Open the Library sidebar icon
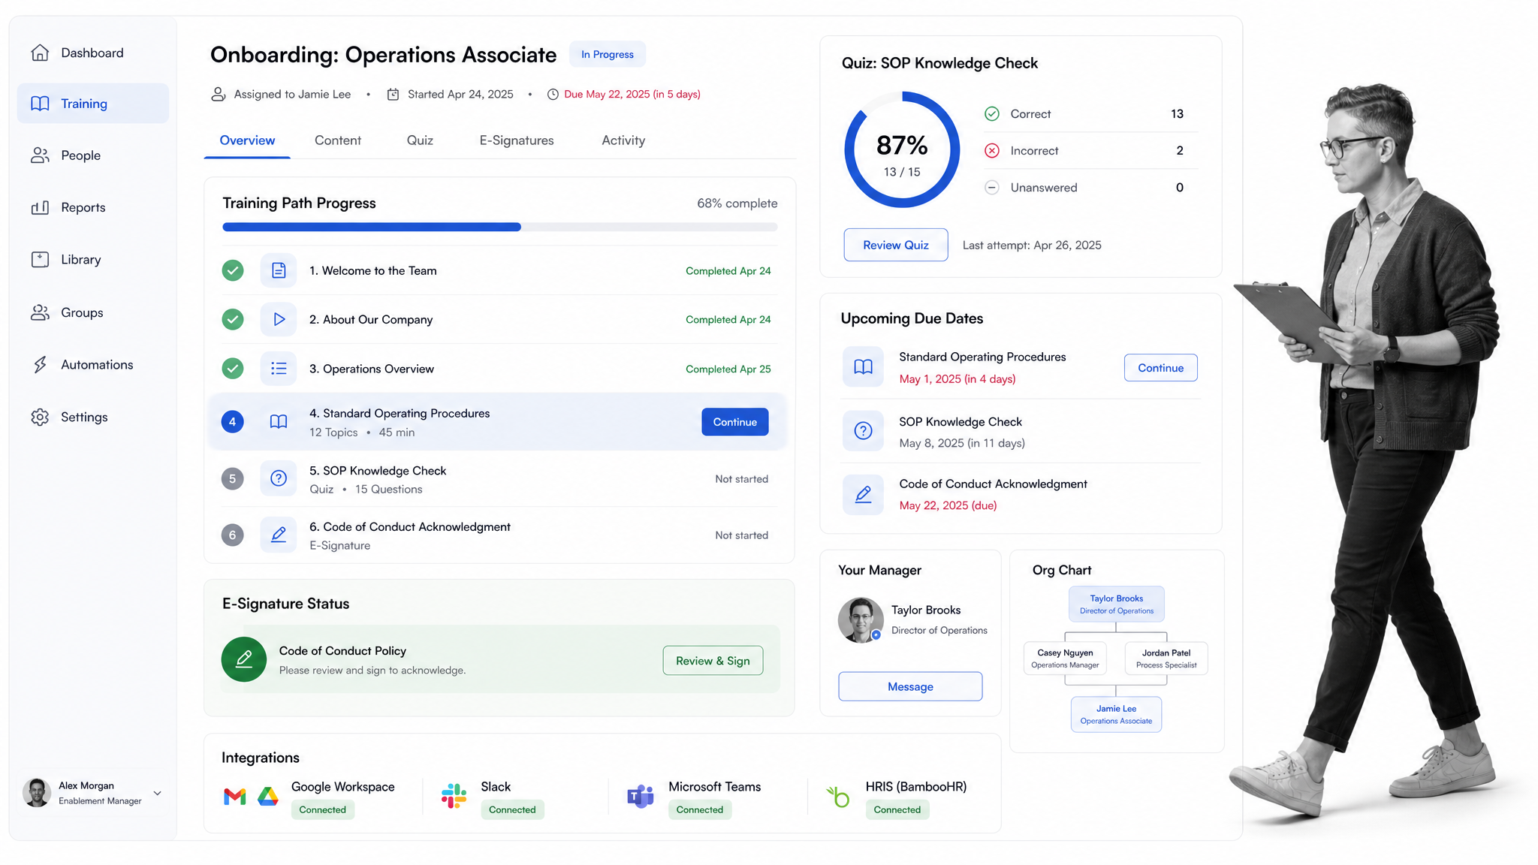This screenshot has width=1538, height=865. pyautogui.click(x=40, y=260)
